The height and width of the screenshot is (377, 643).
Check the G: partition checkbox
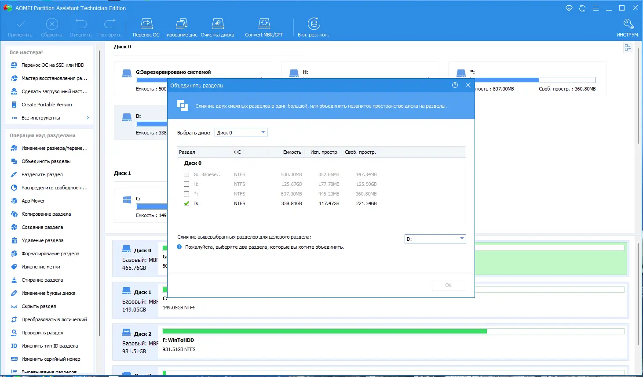[x=186, y=174]
